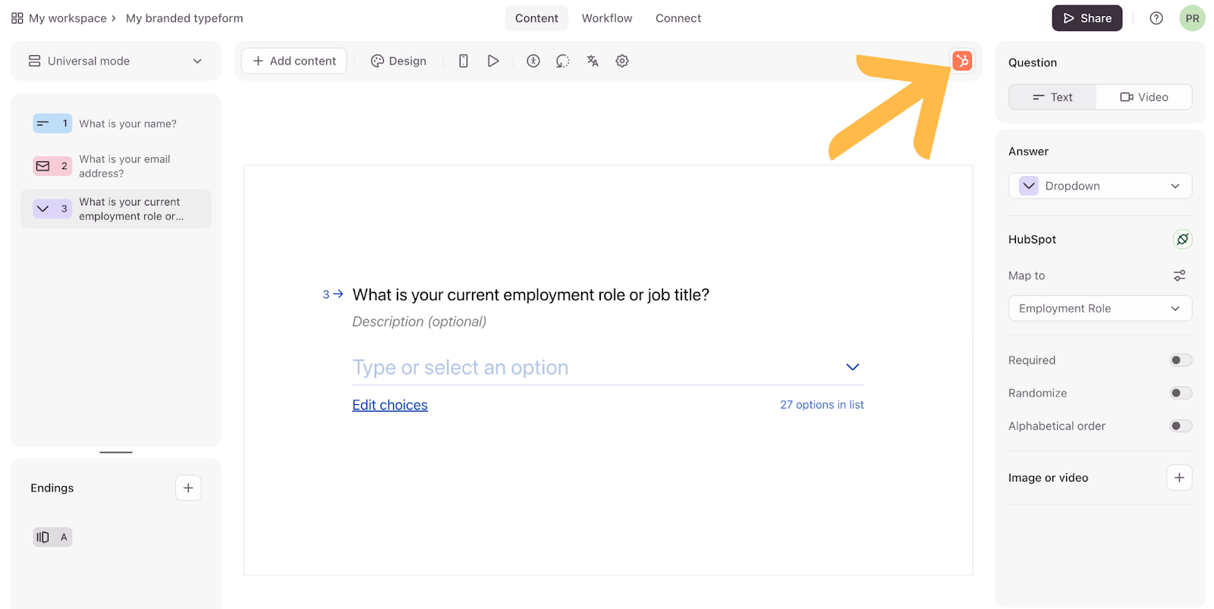Expand the Type or select an option chevron
Screen dimensions: 1214x609
tap(853, 367)
